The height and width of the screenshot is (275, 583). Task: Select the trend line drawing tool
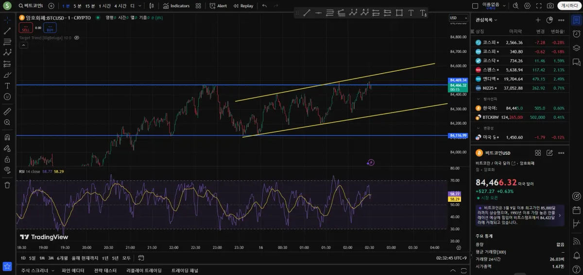[x=7, y=31]
